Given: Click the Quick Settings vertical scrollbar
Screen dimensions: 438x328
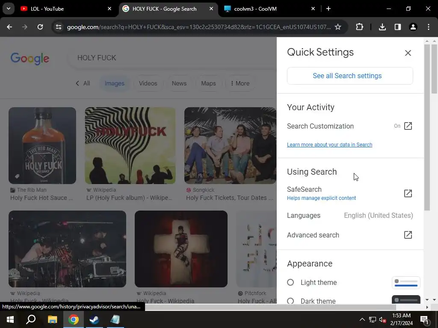Looking at the screenshot, I should coord(427,127).
